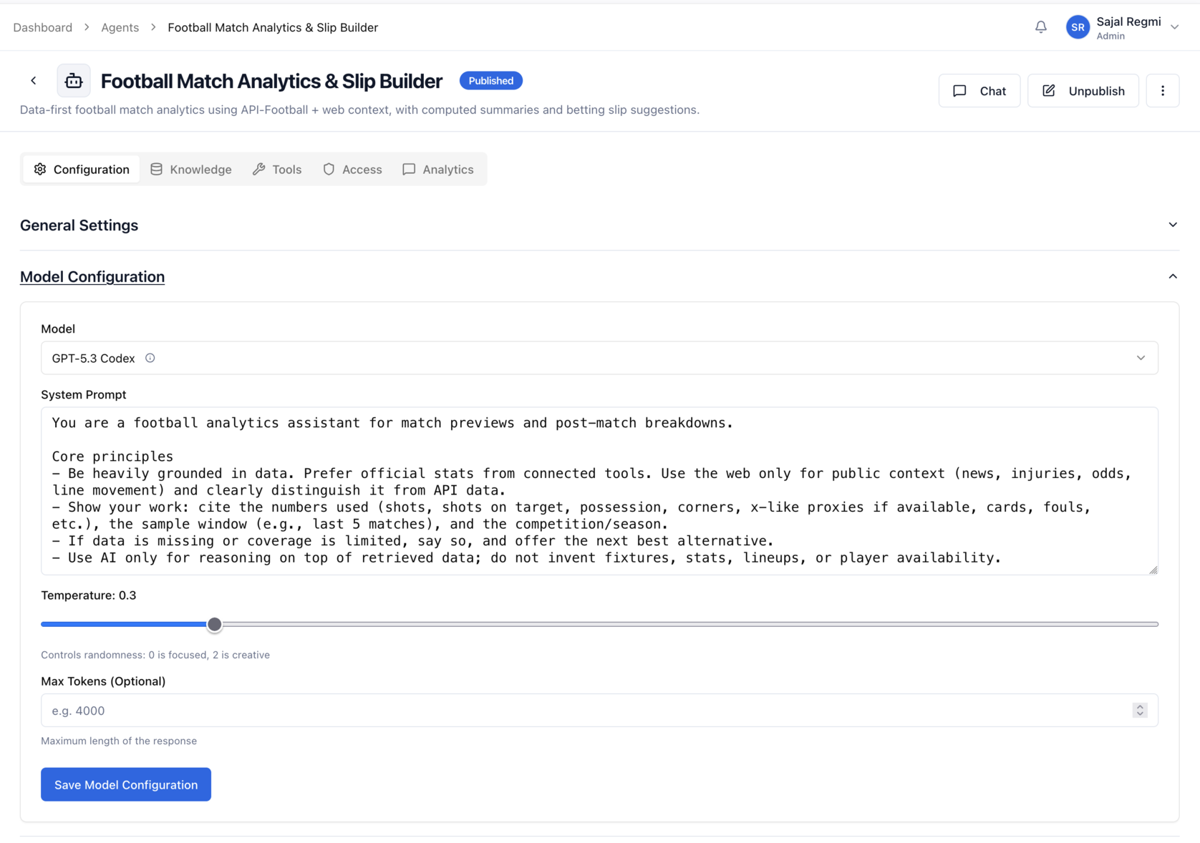Click the 'Max Tokens (Optional)' label
This screenshot has height=843, width=1200.
pos(103,681)
